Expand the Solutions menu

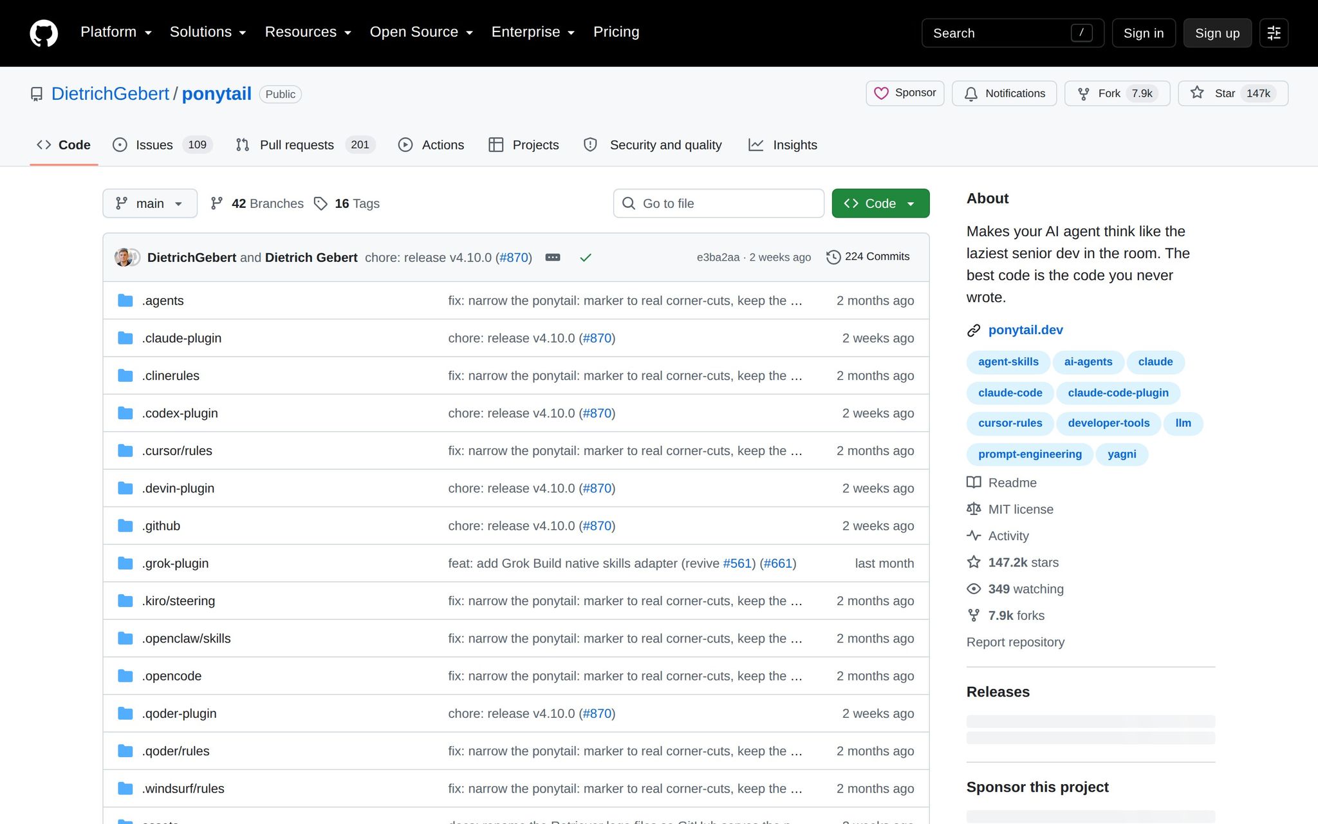(208, 32)
